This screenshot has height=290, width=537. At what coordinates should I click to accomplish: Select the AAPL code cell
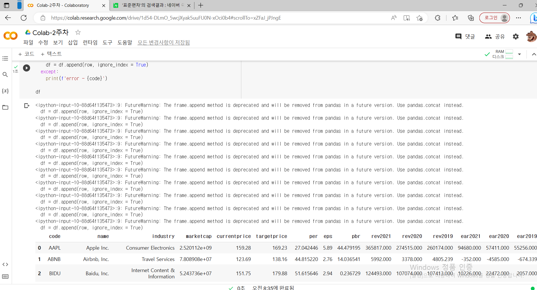55,248
